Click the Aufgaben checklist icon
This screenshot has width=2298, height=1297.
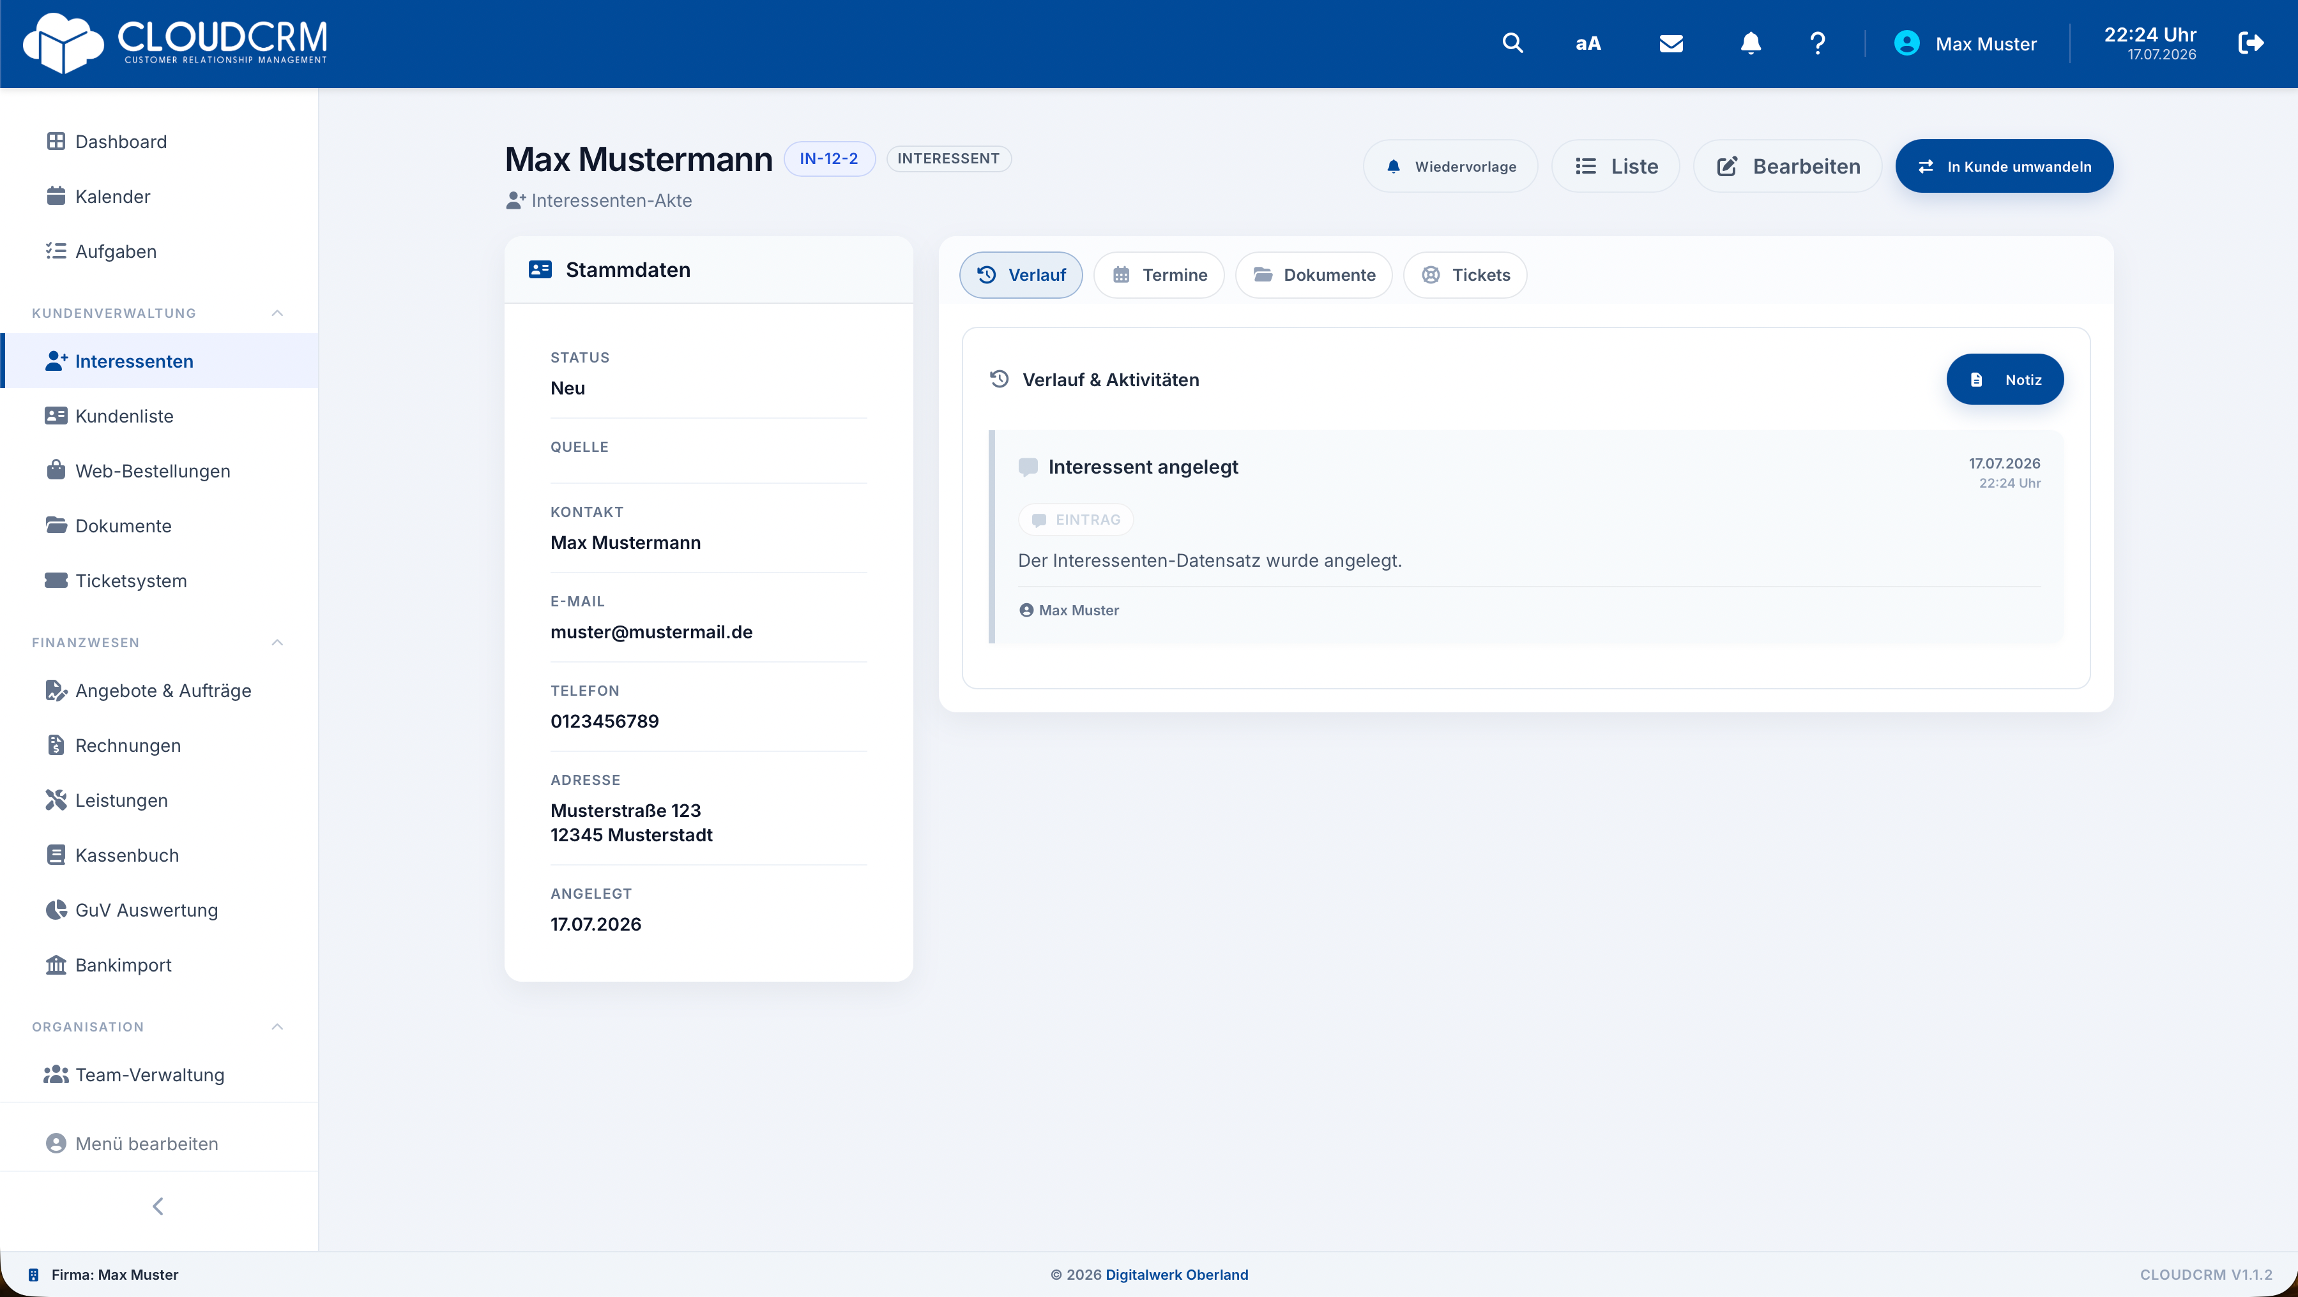[x=56, y=250]
